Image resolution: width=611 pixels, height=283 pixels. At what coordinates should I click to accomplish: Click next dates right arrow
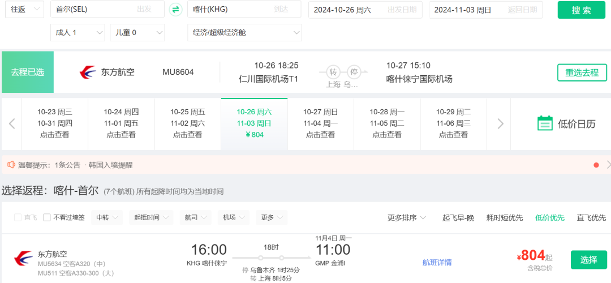pos(500,124)
